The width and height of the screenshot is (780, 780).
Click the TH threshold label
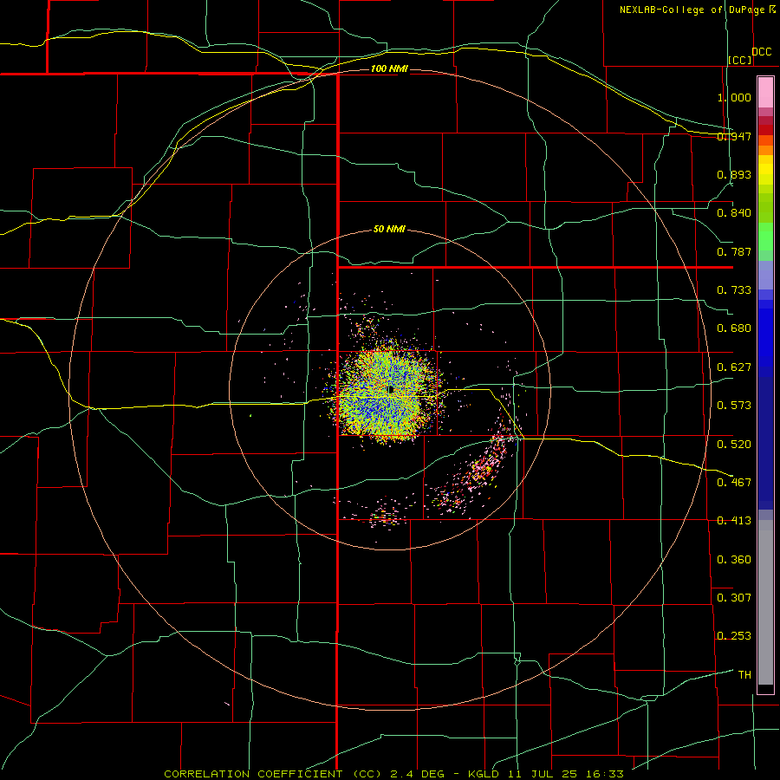pyautogui.click(x=744, y=674)
